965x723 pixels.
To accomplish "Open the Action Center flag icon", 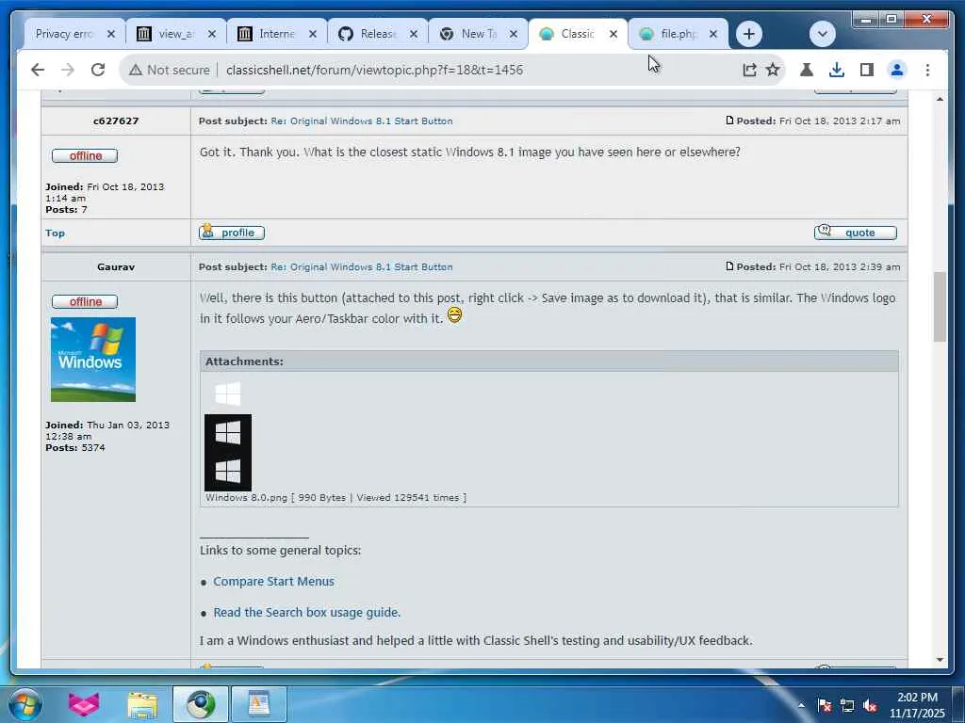I will (825, 705).
